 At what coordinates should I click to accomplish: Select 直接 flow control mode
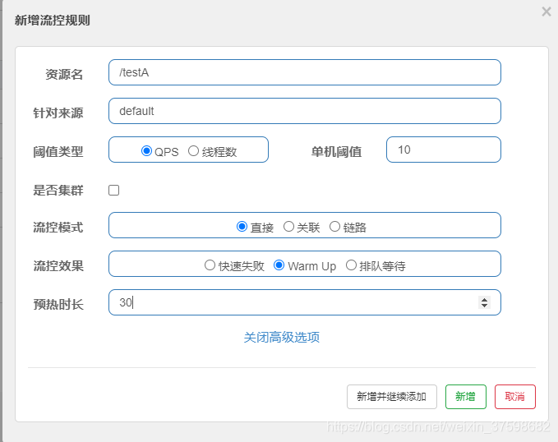coord(242,226)
